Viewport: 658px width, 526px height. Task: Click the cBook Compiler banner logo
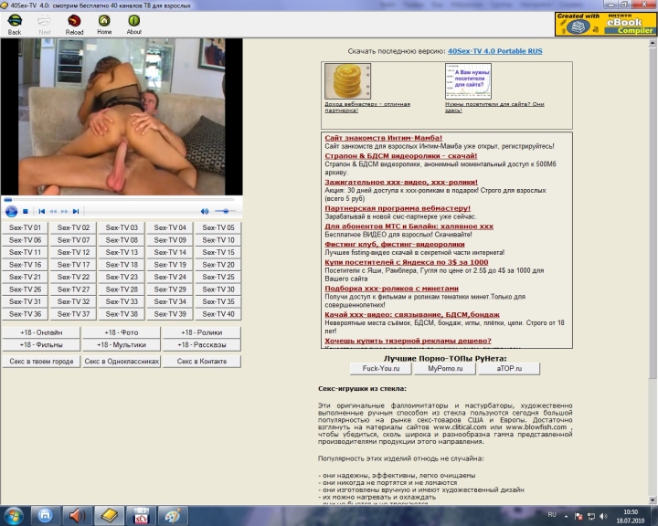pos(605,23)
